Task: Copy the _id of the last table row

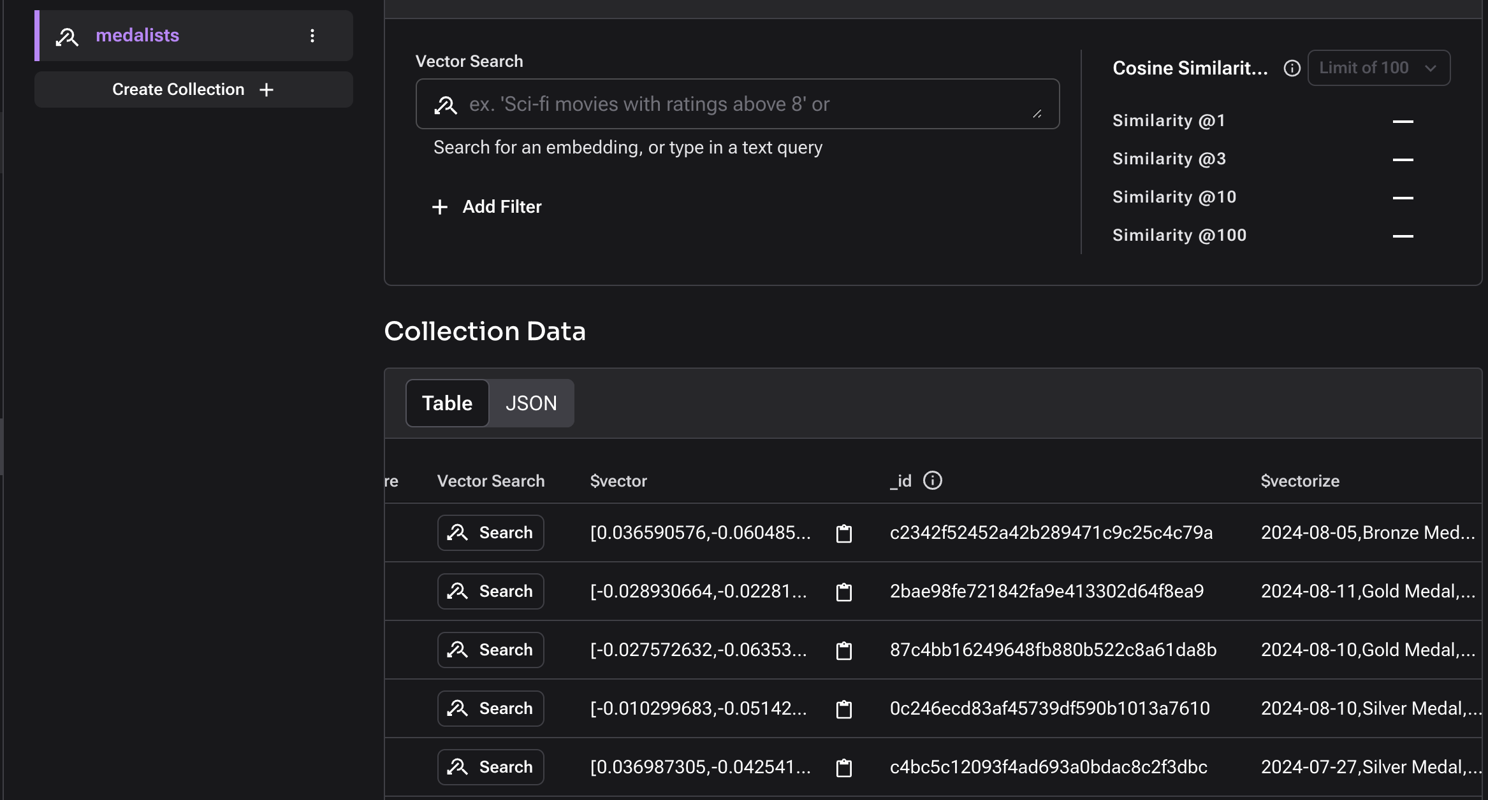Action: point(844,767)
